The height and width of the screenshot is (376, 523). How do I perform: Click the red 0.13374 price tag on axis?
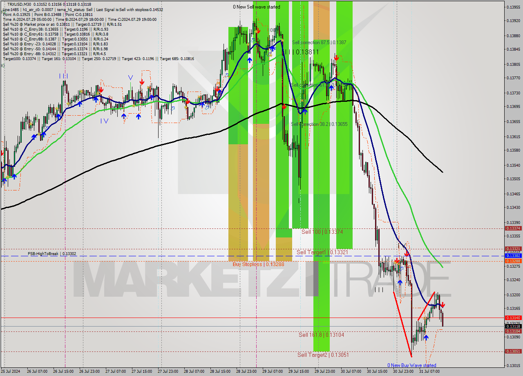tap(513, 228)
